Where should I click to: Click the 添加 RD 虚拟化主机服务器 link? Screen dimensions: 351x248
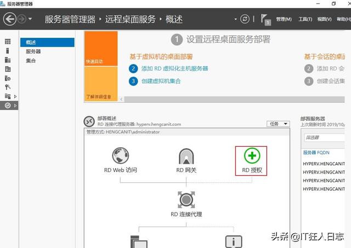[174, 68]
